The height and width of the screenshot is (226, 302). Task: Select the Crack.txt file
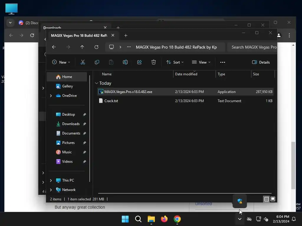pos(186,101)
